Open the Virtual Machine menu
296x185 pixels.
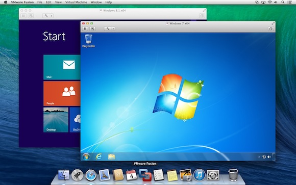click(x=76, y=2)
